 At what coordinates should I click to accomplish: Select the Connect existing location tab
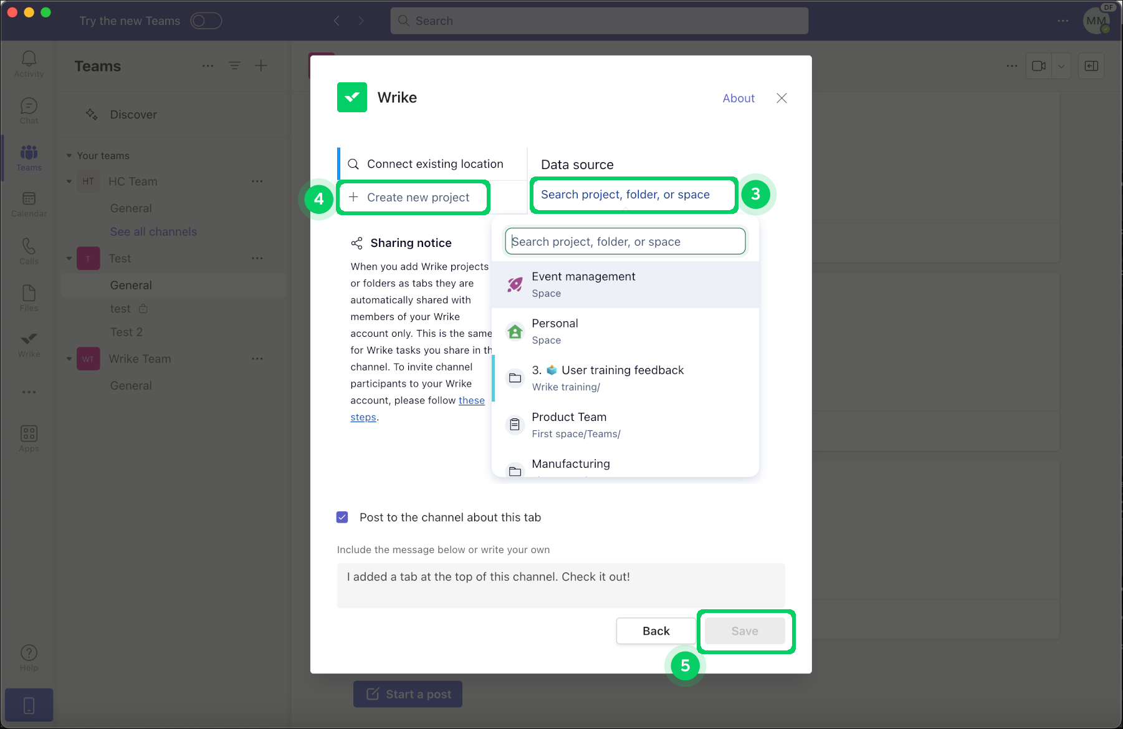(434, 164)
